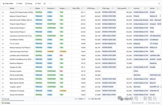Click Download CSV link
Screen dimensions: 162x105
coord(138,103)
